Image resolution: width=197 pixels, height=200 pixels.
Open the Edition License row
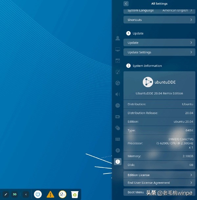159,175
